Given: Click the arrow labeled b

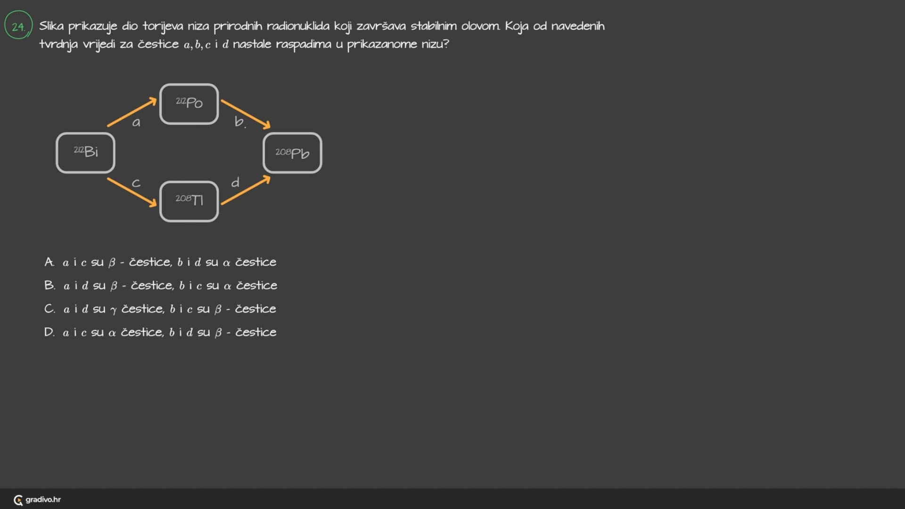Looking at the screenshot, I should click(246, 114).
